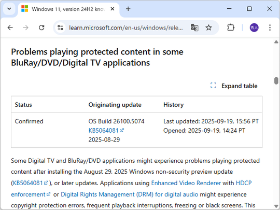Open the Chrome profile avatar
This screenshot has height=210, width=280.
(254, 27)
